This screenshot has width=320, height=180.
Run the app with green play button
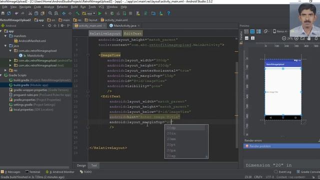point(100,13)
